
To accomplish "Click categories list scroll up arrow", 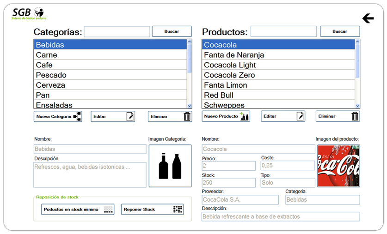I will click(x=189, y=42).
